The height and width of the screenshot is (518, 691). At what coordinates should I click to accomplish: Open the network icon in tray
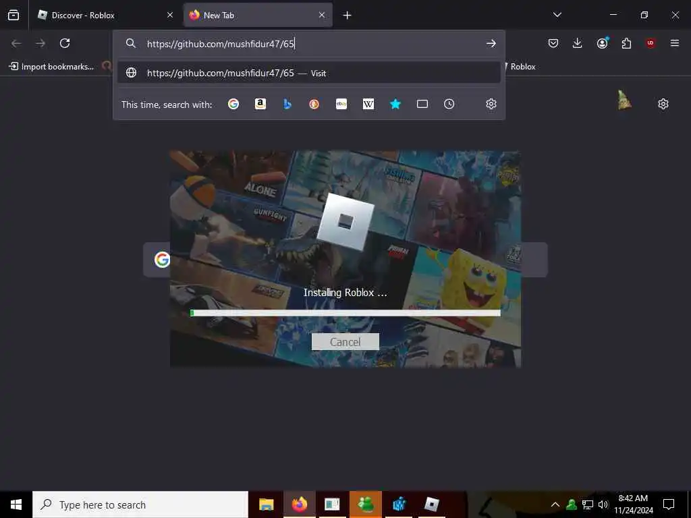tap(588, 505)
